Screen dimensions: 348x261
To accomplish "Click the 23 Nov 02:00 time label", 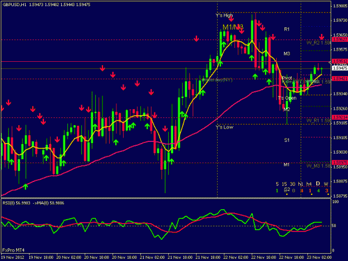I will tap(319, 258).
